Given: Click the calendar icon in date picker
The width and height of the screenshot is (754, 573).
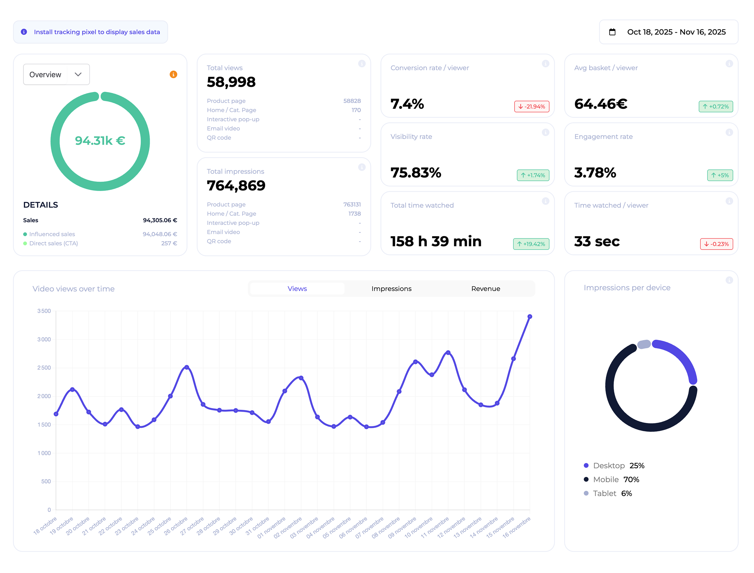Looking at the screenshot, I should [612, 32].
